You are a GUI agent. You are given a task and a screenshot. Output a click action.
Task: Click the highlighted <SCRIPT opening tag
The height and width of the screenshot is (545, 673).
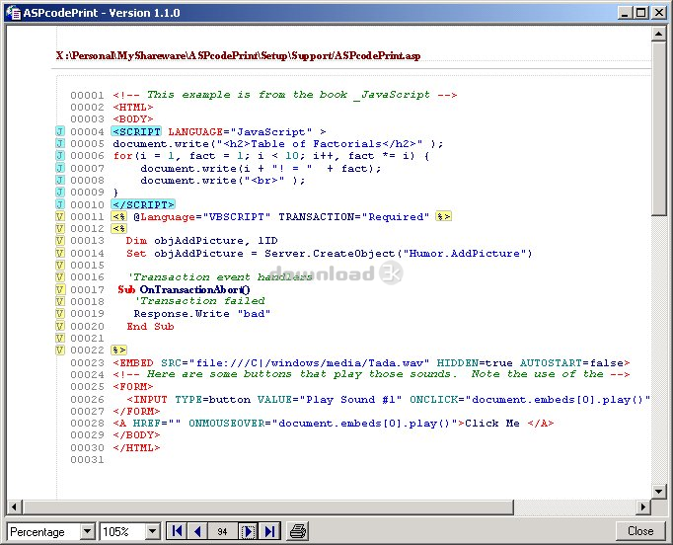click(x=136, y=131)
